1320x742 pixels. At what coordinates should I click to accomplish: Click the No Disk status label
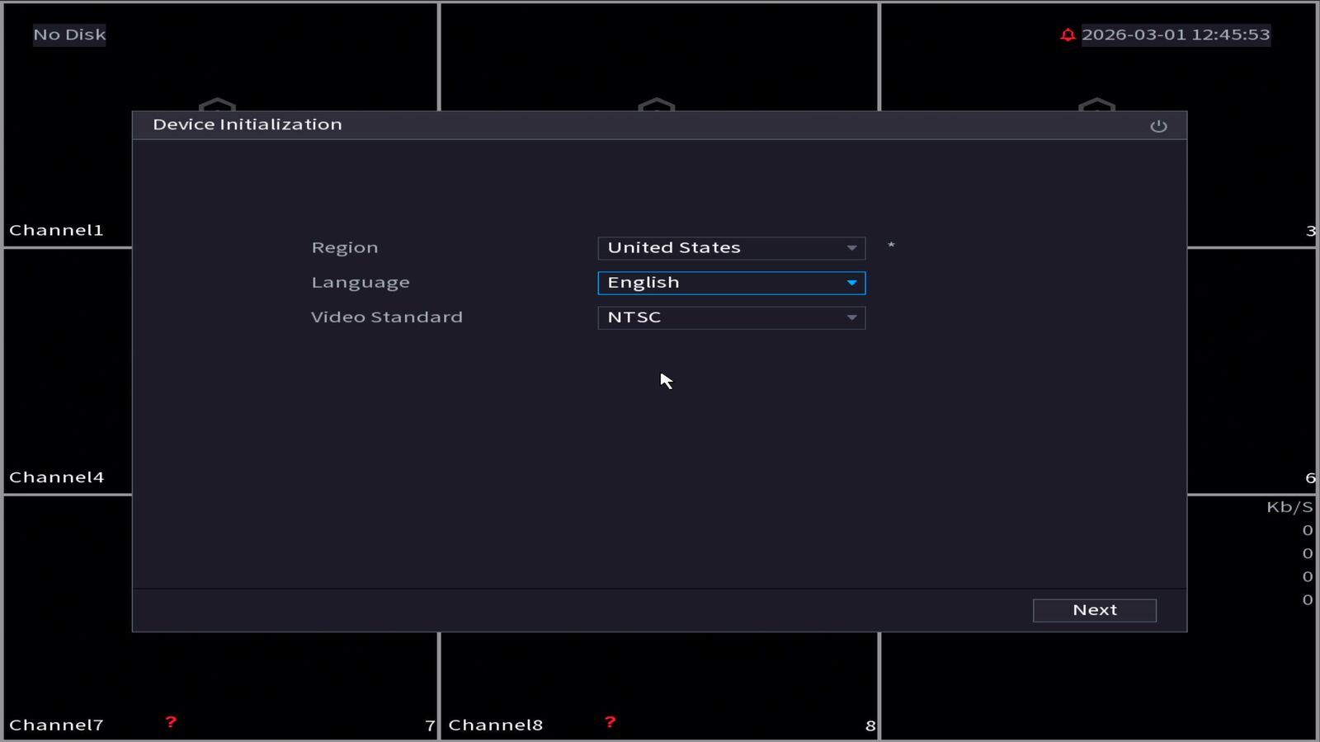tap(69, 35)
